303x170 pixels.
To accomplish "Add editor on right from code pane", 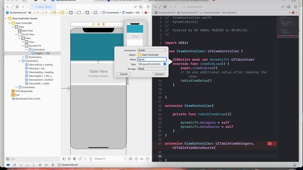I will pos(295,7).
